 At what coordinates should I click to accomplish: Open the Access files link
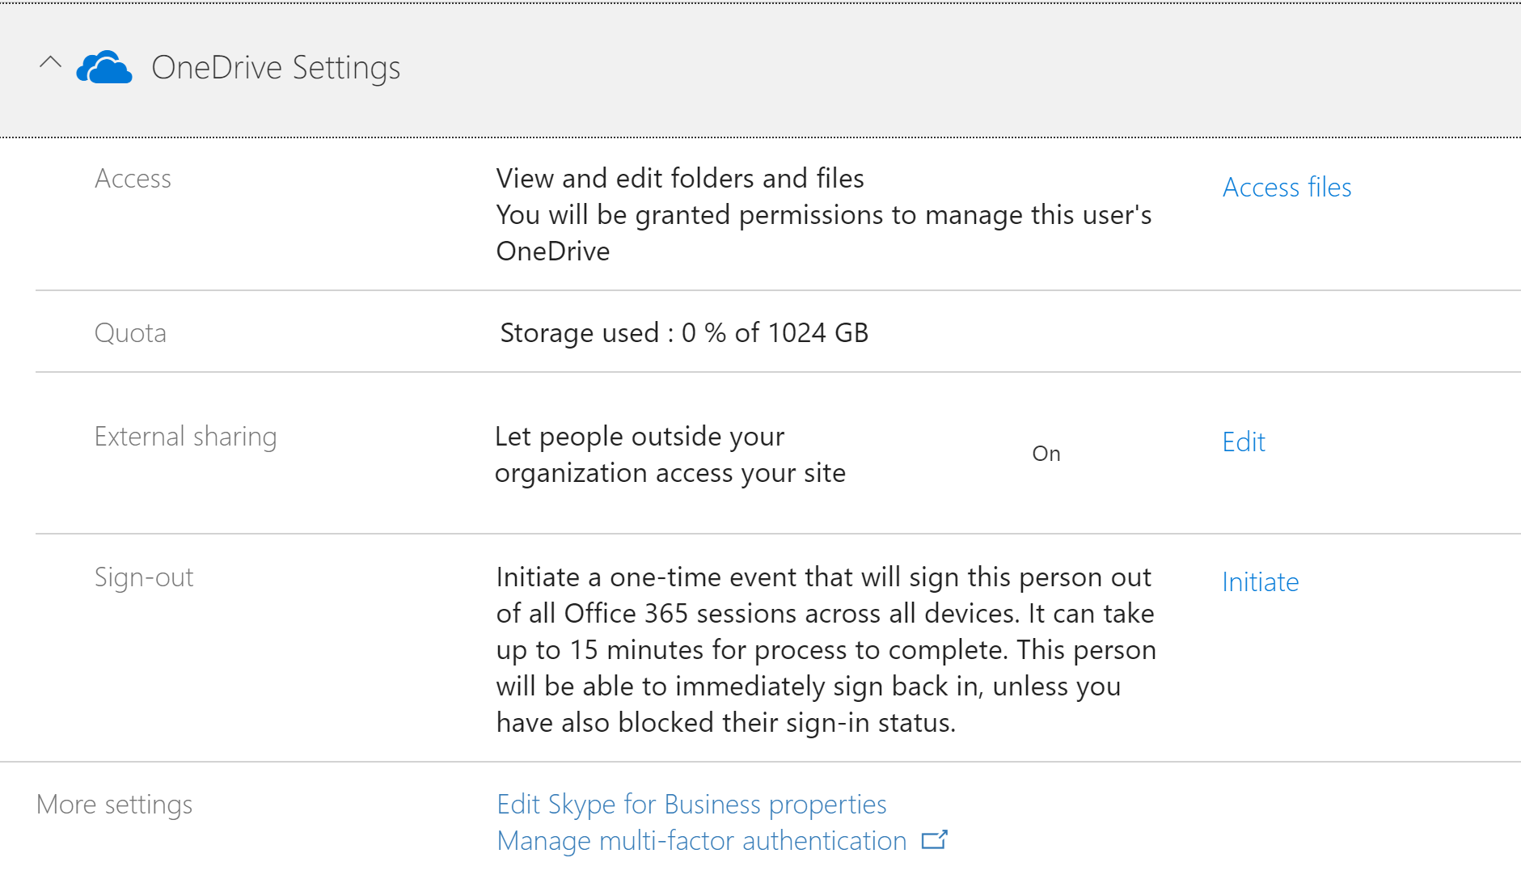(1287, 187)
